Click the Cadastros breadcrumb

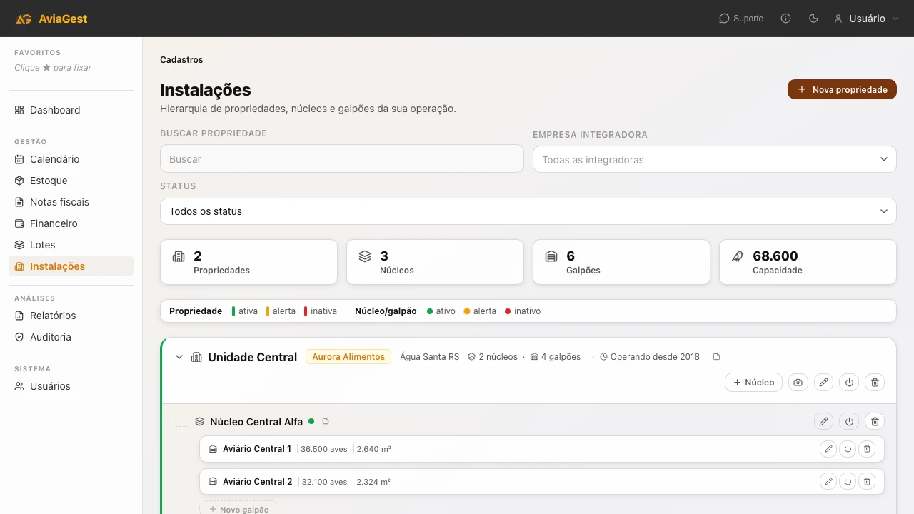tap(181, 60)
